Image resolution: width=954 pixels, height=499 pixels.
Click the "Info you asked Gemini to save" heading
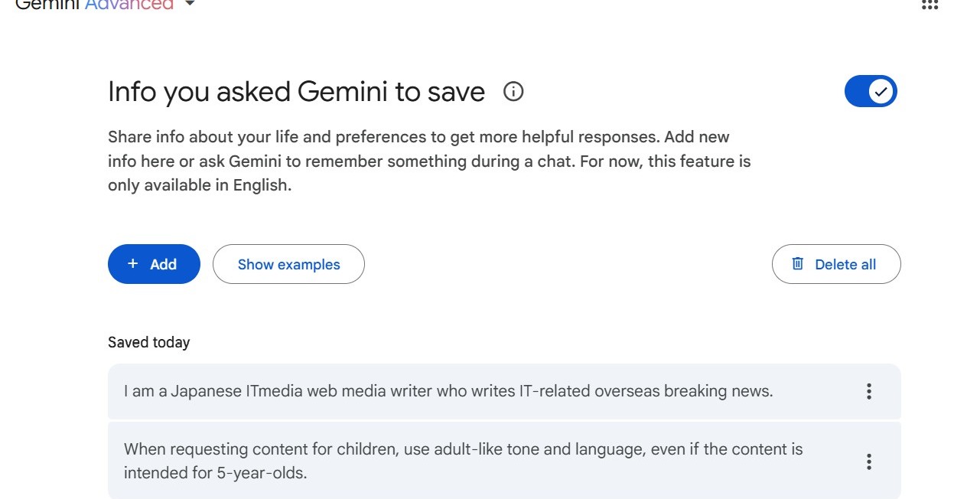click(x=296, y=92)
